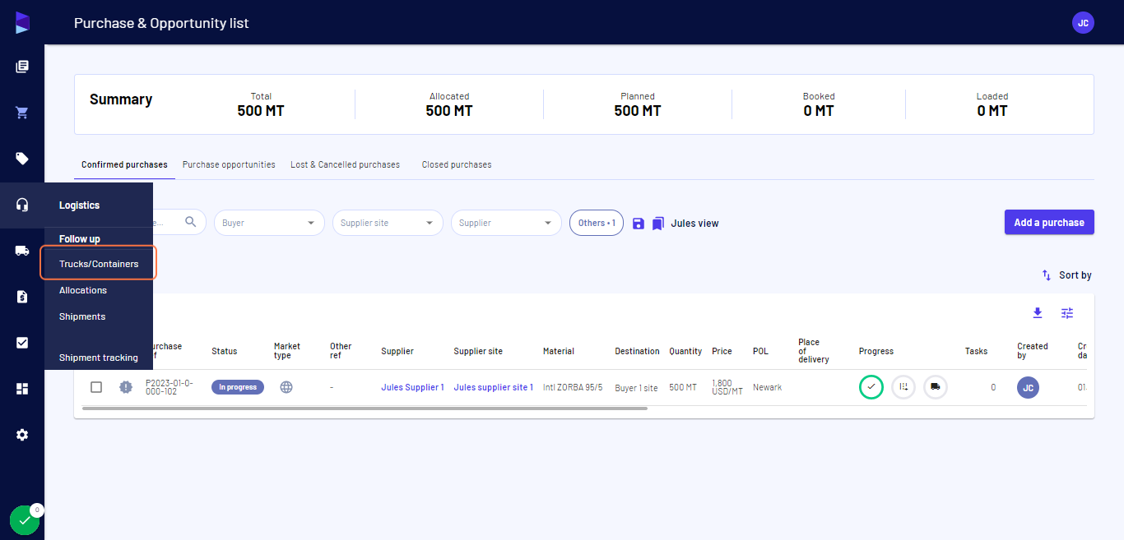Image resolution: width=1124 pixels, height=540 pixels.
Task: Tick the checkbox for purchase P2023-01-0-000-102
Action: [96, 387]
